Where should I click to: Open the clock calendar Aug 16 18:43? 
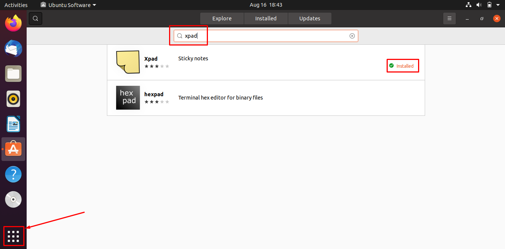pyautogui.click(x=266, y=5)
